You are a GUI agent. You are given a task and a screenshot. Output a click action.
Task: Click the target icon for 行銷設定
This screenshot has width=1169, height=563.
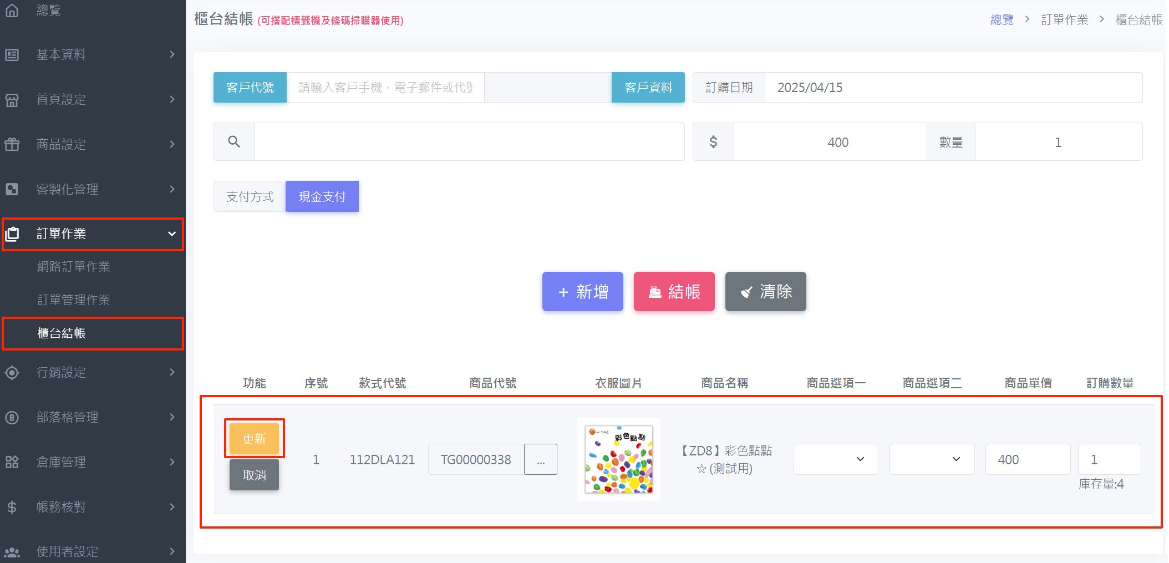[12, 373]
